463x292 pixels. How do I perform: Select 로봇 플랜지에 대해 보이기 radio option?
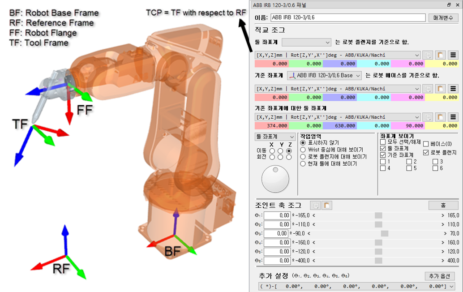point(303,157)
